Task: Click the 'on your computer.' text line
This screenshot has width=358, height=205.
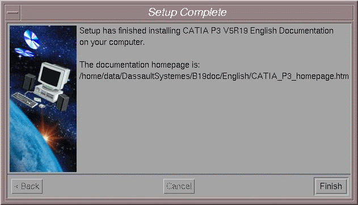Action: click(112, 42)
